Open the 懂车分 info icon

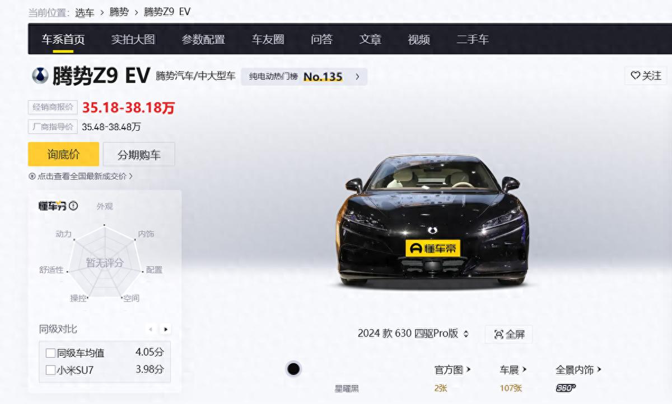click(73, 206)
